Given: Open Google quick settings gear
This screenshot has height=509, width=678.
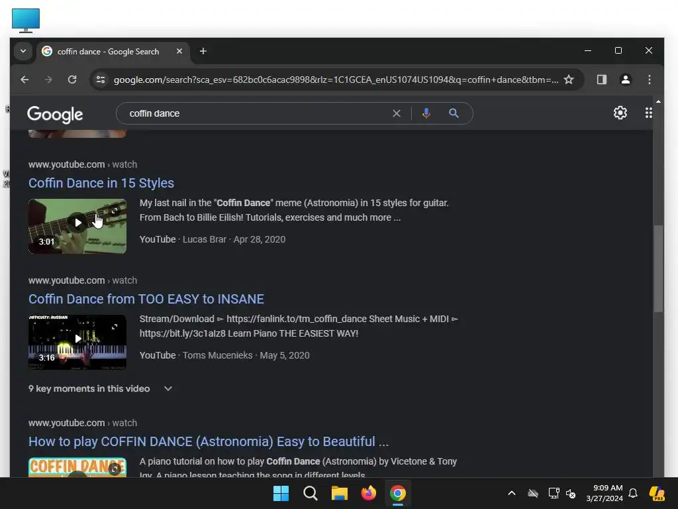Looking at the screenshot, I should pyautogui.click(x=620, y=113).
